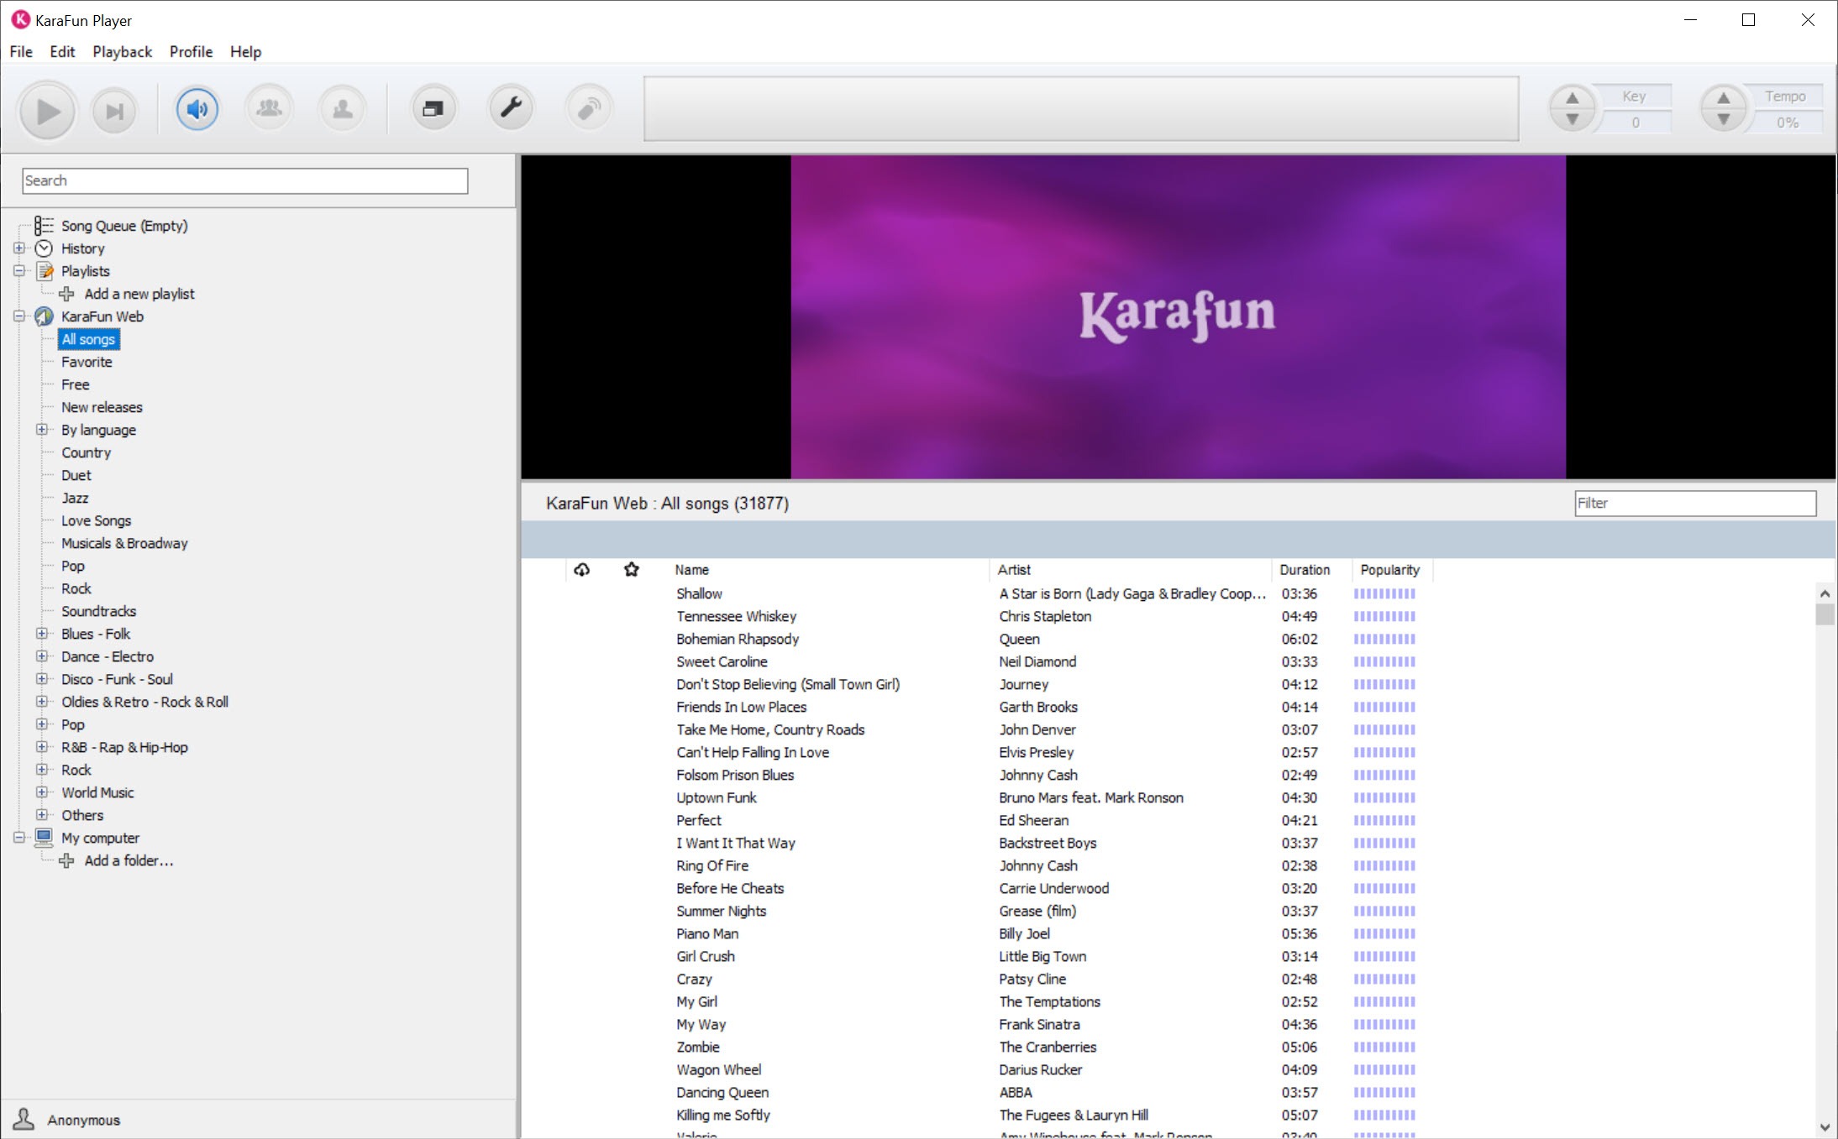The image size is (1838, 1139).
Task: Click the Key up arrow
Action: click(1572, 99)
